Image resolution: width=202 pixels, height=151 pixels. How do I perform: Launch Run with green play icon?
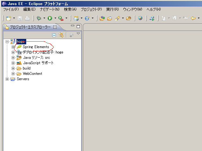[50, 18]
